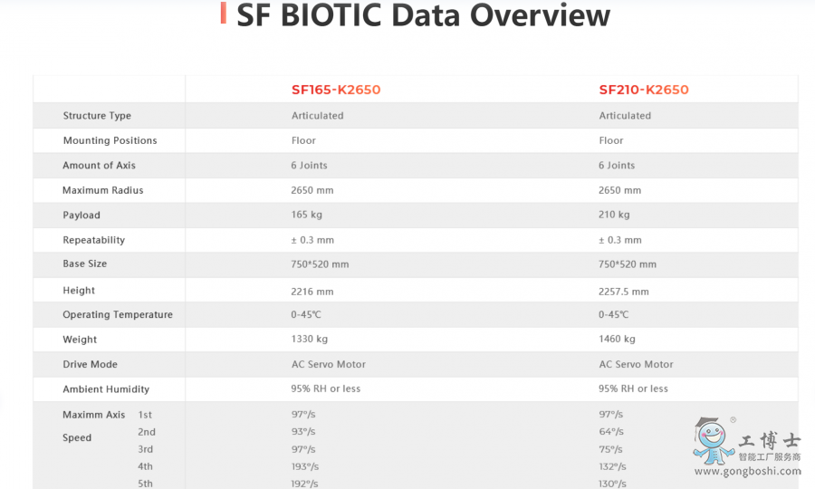This screenshot has width=815, height=489.
Task: Select the 4th axis 193°/s value
Action: point(304,466)
